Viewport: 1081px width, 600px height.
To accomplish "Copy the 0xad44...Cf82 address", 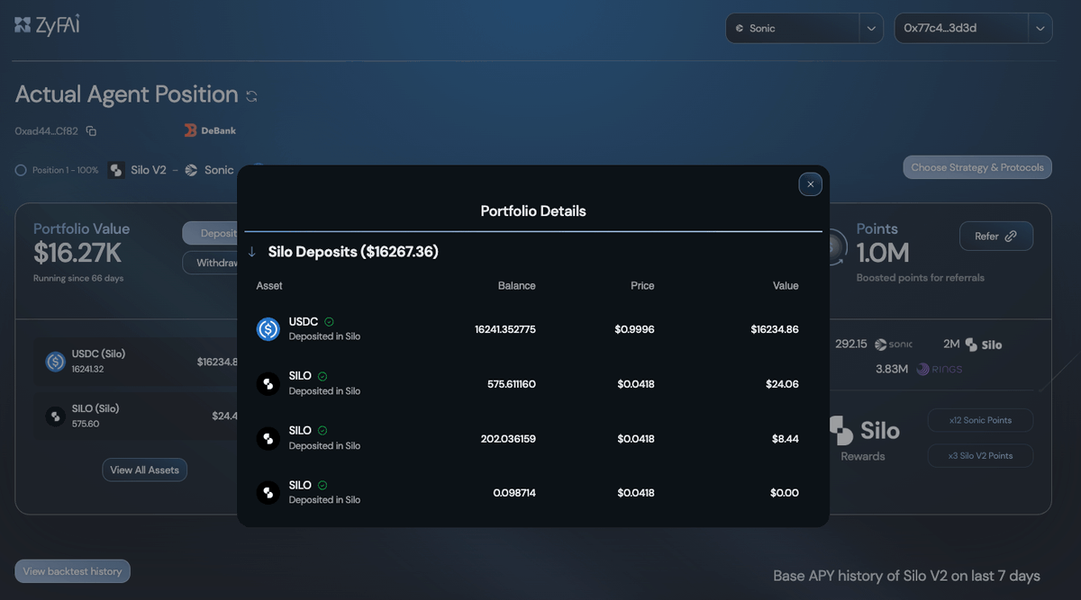I will 91,131.
